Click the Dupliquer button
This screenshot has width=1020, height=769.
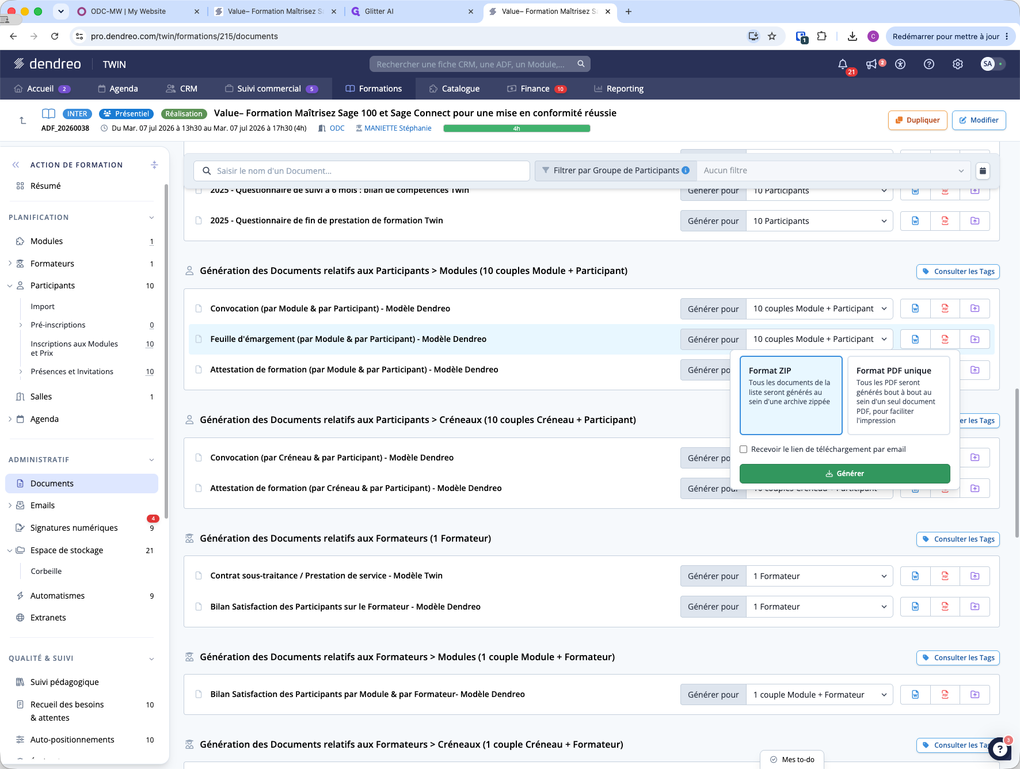pyautogui.click(x=918, y=120)
